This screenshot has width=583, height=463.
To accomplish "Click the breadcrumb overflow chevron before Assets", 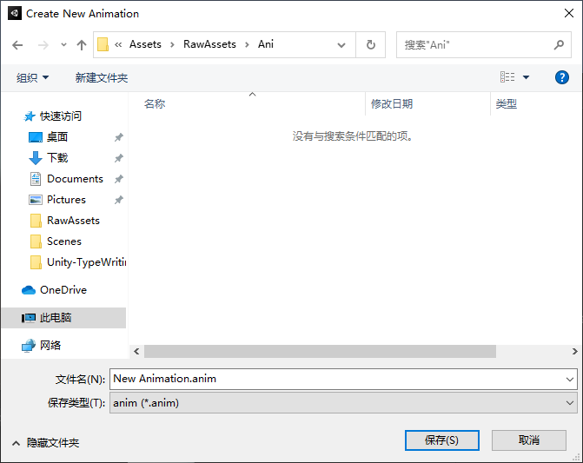I will (x=118, y=45).
